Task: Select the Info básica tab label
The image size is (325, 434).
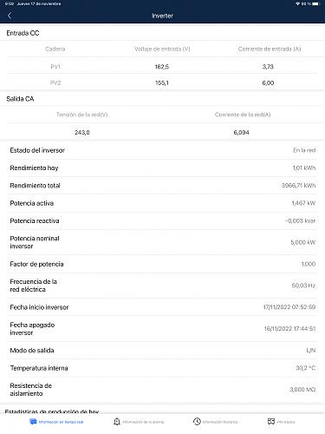Action: [x=286, y=422]
